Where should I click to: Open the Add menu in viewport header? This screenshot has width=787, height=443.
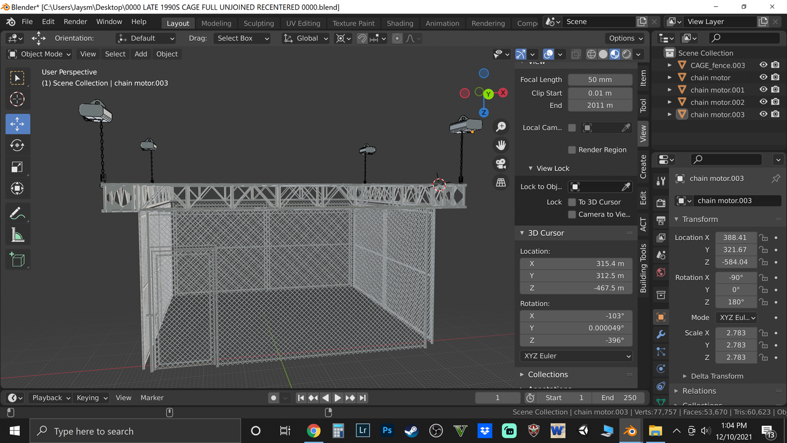tap(141, 54)
